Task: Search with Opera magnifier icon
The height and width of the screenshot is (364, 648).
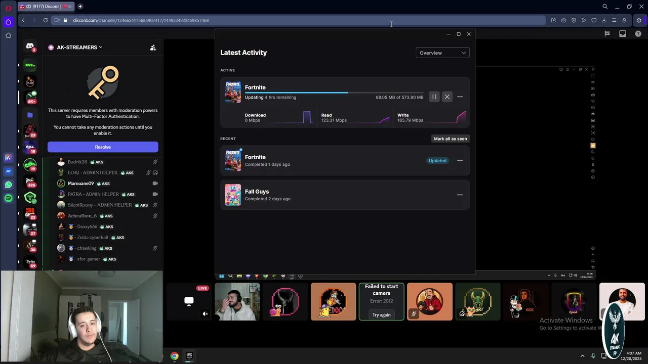Action: click(x=605, y=7)
